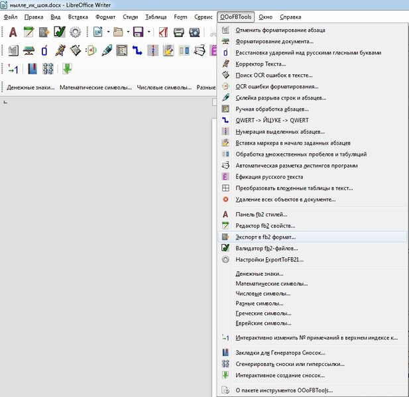This screenshot has height=397, width=409.
Task: Open the Сервис menu
Action: coord(204,17)
